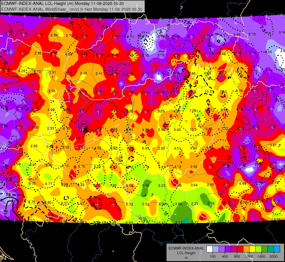The image size is (285, 262).
Task: Click the grid value 6.93
Action: 252,34
